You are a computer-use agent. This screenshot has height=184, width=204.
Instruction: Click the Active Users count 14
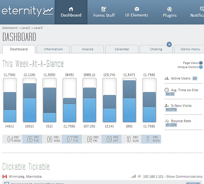pos(195,79)
